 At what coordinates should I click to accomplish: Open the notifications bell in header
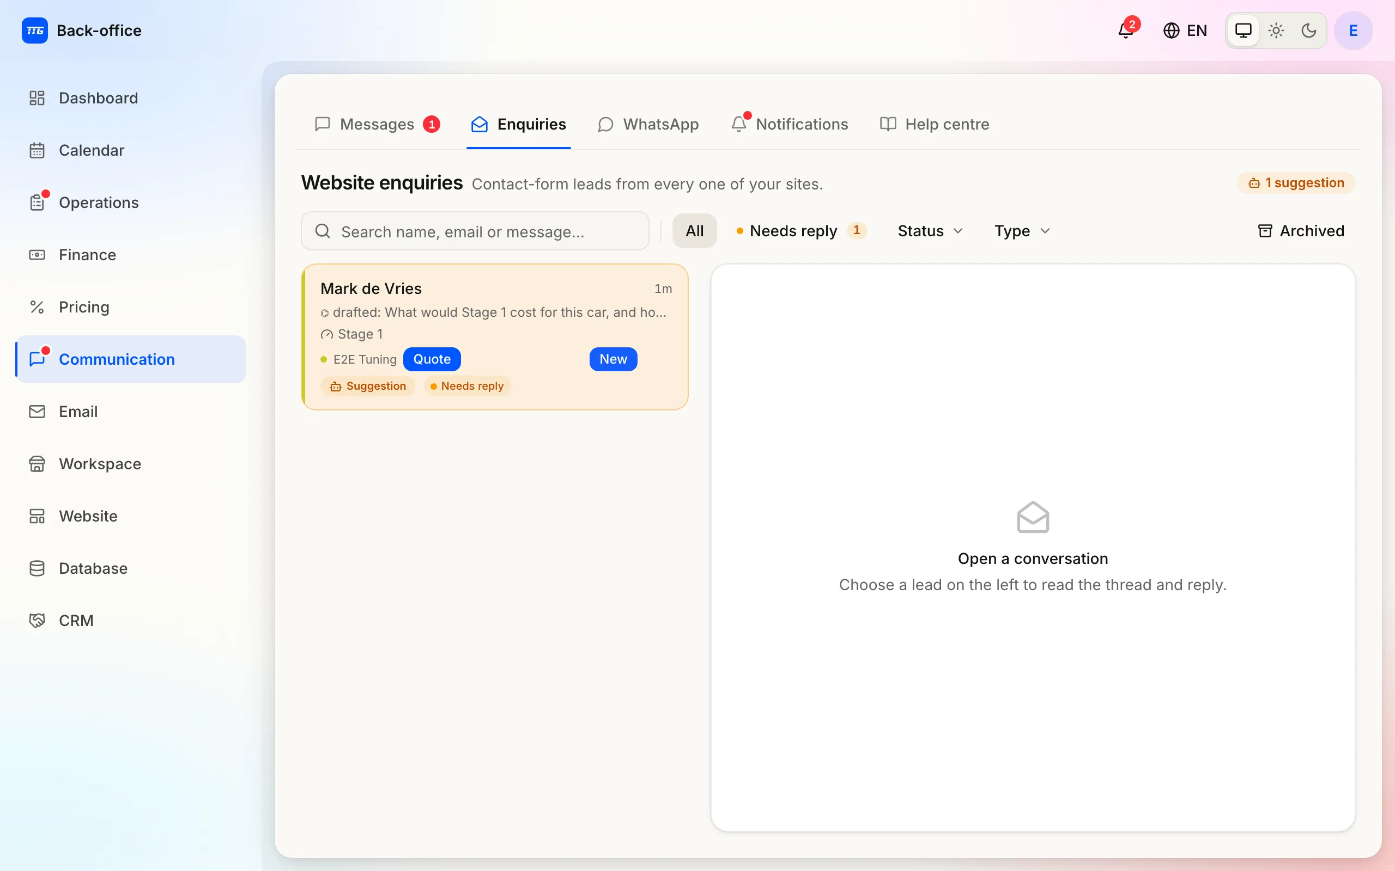coord(1126,30)
